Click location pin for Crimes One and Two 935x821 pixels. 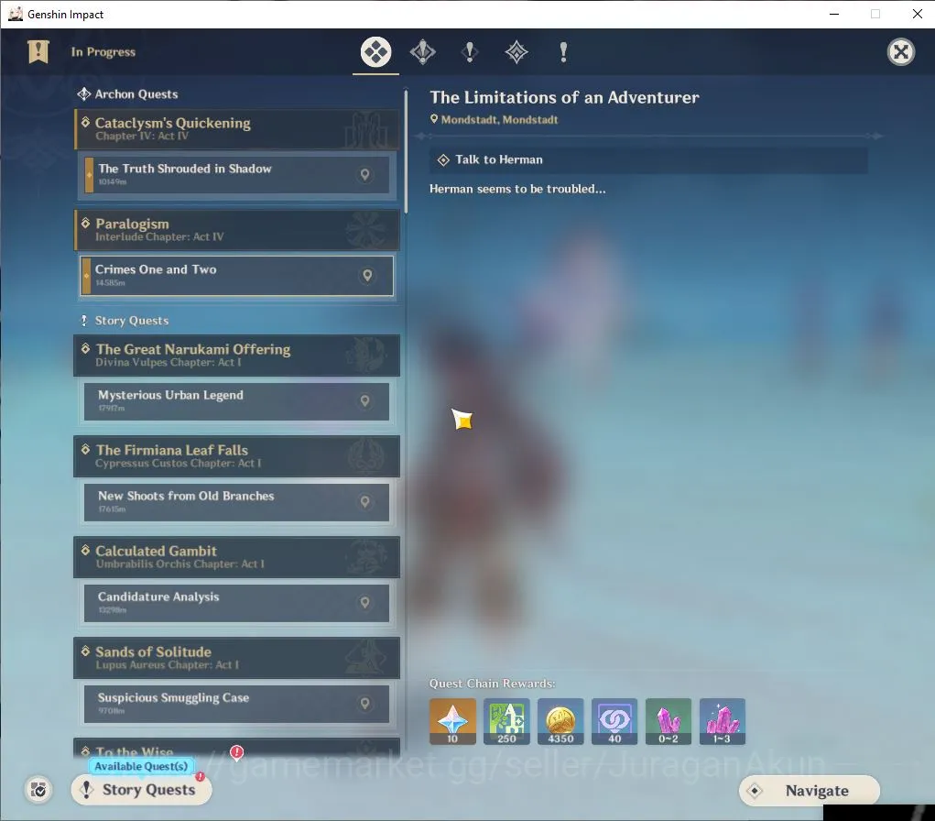click(x=367, y=275)
